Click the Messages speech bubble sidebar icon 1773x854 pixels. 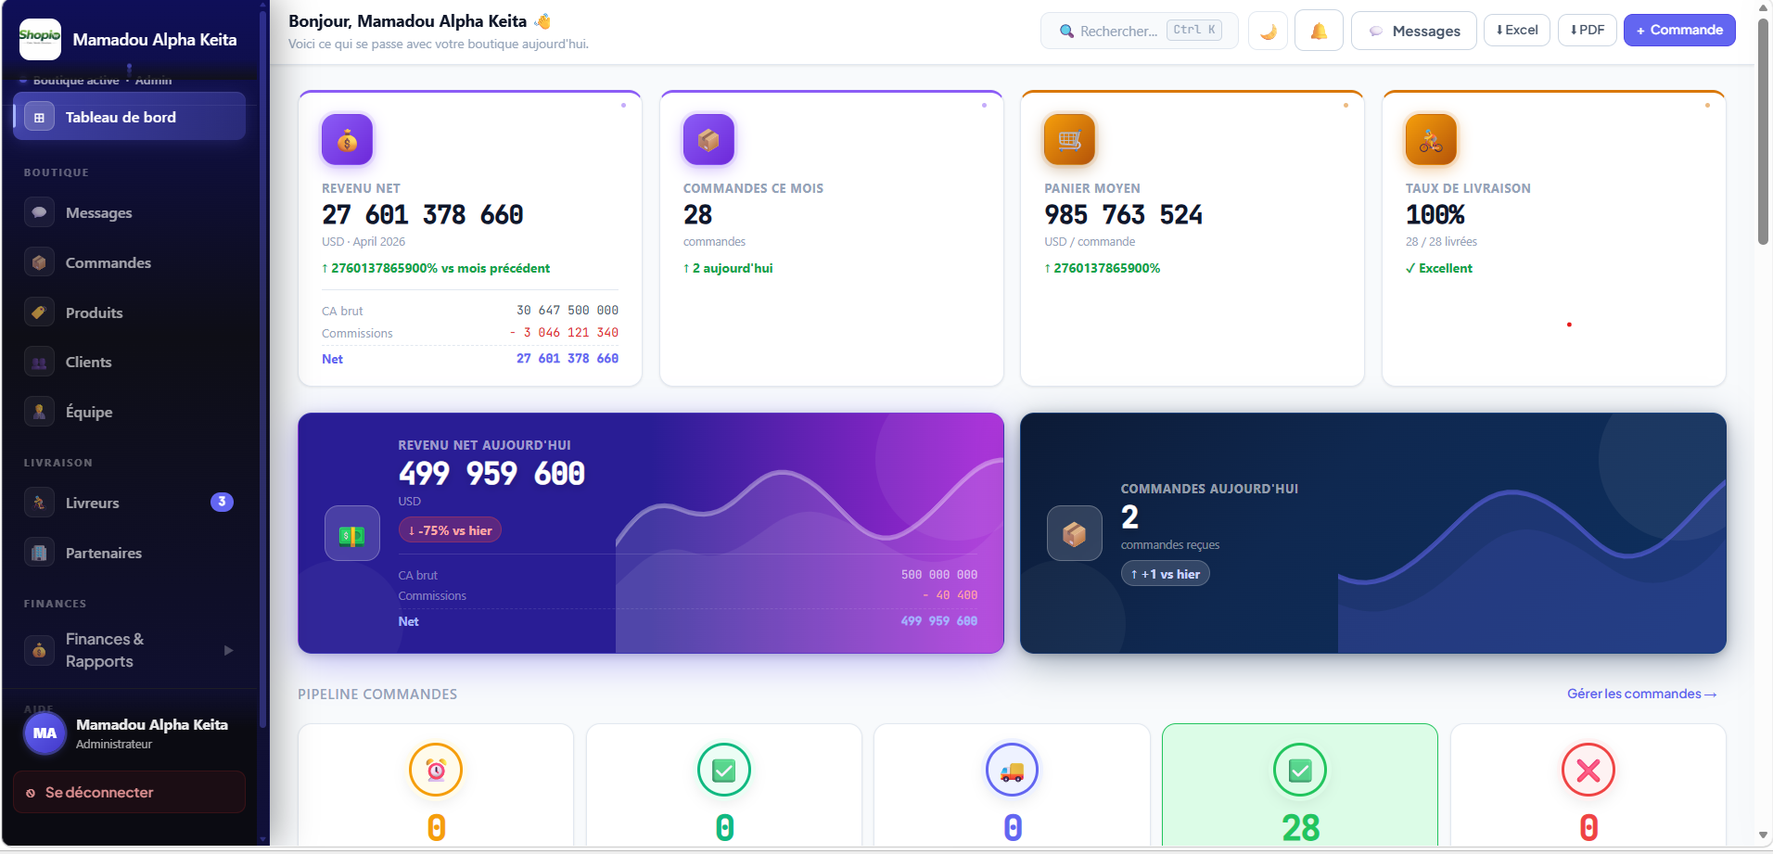coord(39,212)
